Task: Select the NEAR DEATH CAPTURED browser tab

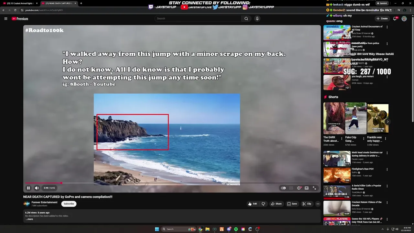Action: coord(58,3)
